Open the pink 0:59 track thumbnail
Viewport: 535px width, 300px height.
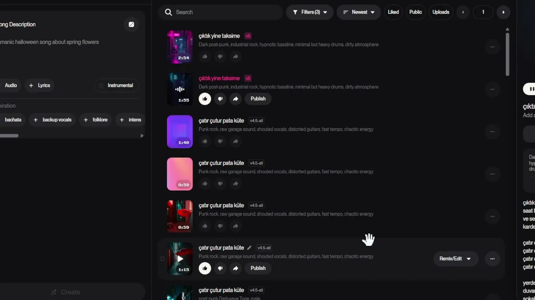coord(180,174)
